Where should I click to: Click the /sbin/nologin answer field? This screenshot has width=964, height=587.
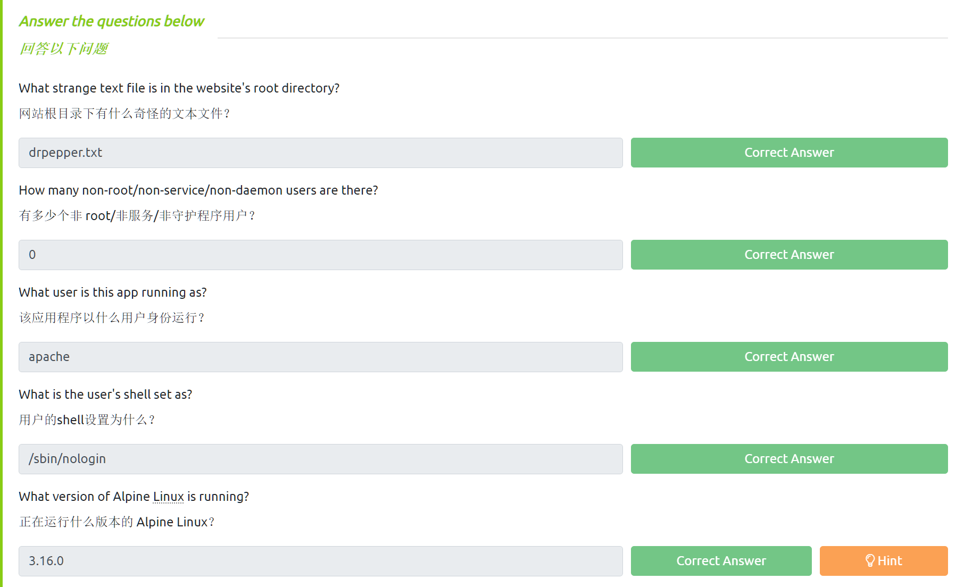point(320,459)
